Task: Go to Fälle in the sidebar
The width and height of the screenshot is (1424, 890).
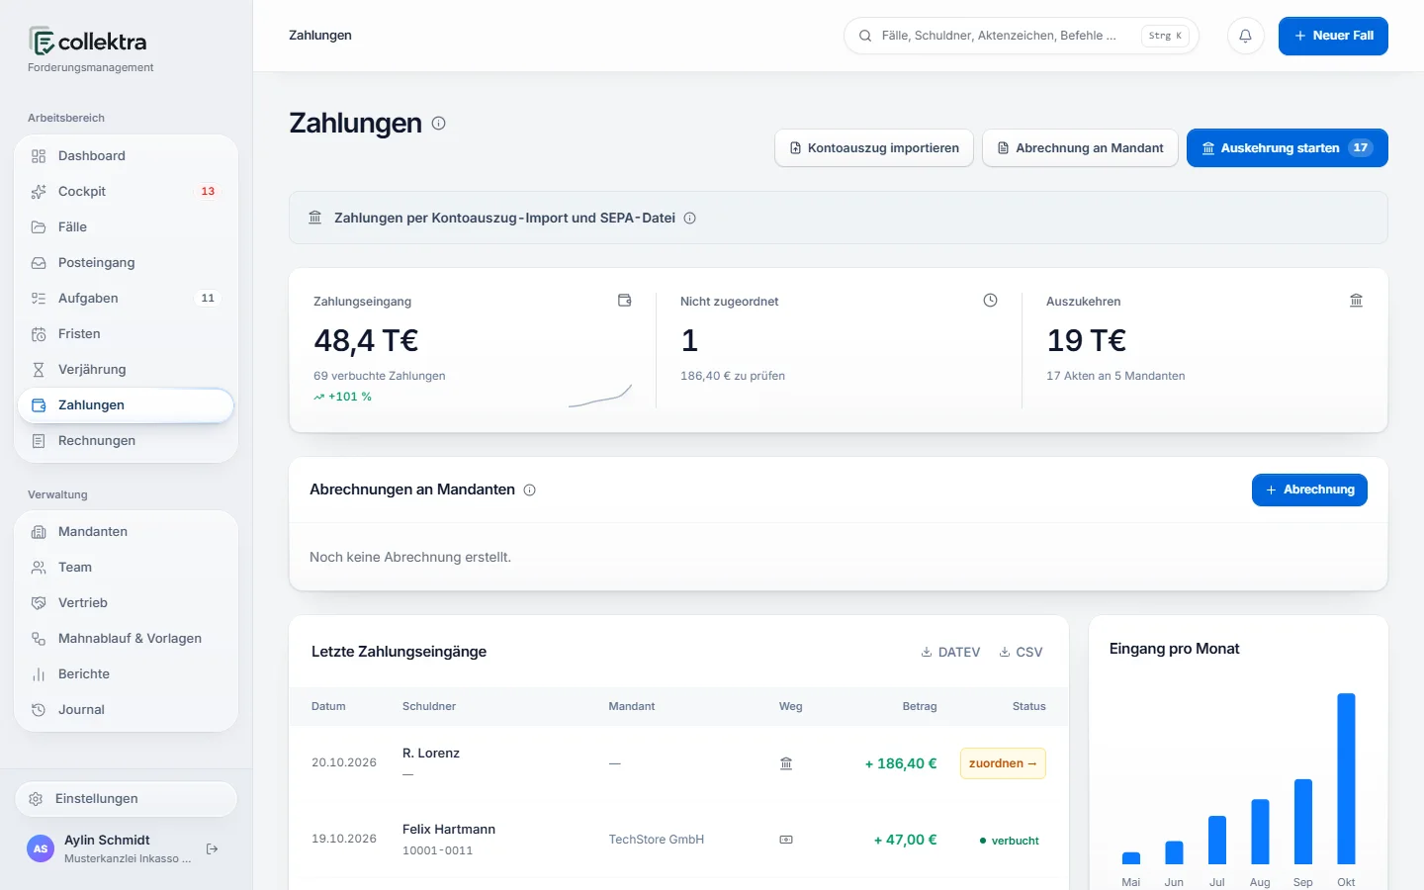Action: (x=127, y=227)
